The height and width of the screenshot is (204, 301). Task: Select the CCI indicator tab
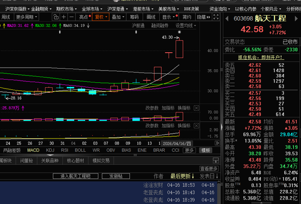[175, 150]
